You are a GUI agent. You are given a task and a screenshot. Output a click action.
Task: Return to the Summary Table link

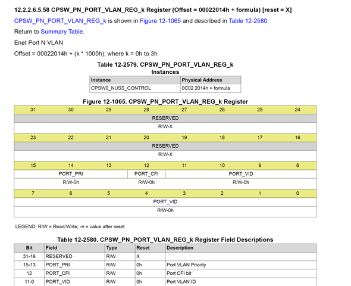pyautogui.click(x=62, y=32)
